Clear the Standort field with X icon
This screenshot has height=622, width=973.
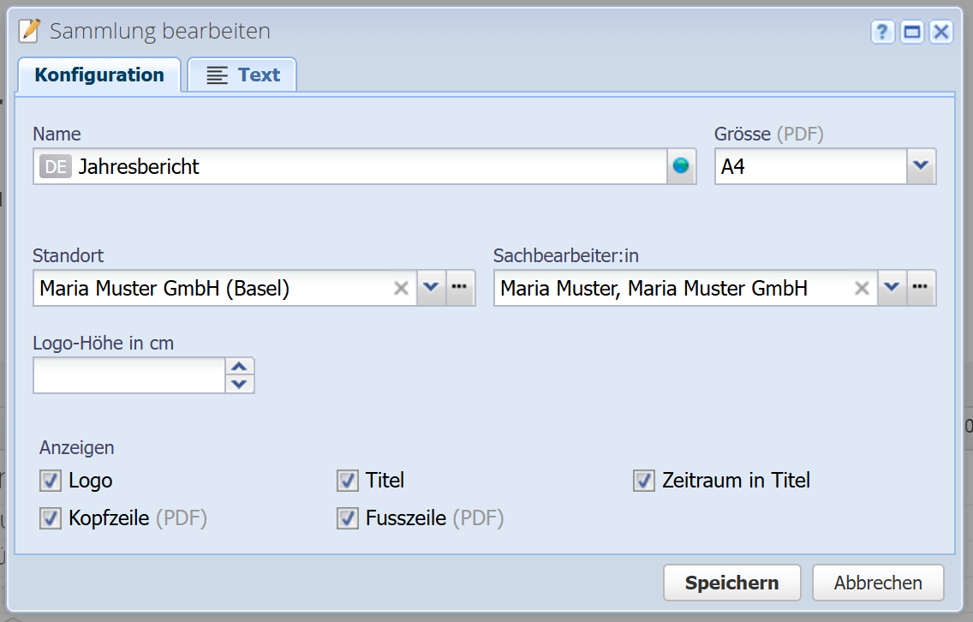(401, 289)
